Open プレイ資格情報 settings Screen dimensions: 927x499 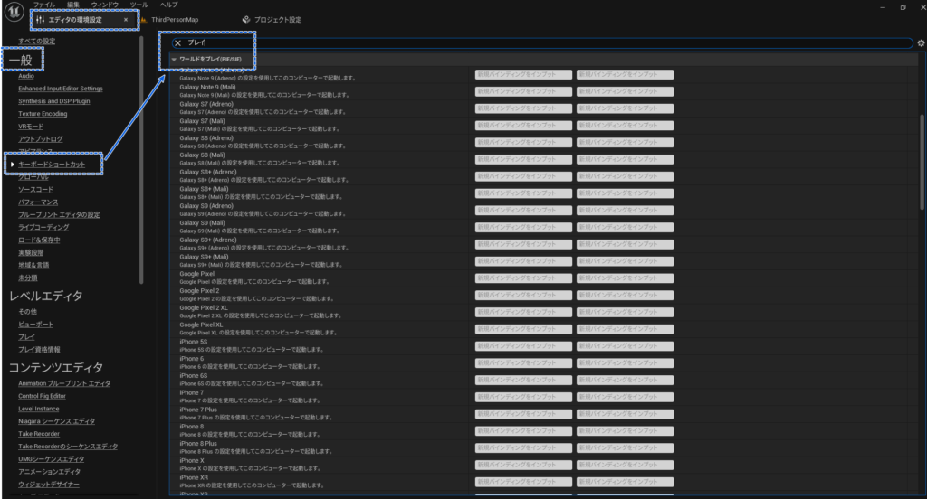(39, 350)
